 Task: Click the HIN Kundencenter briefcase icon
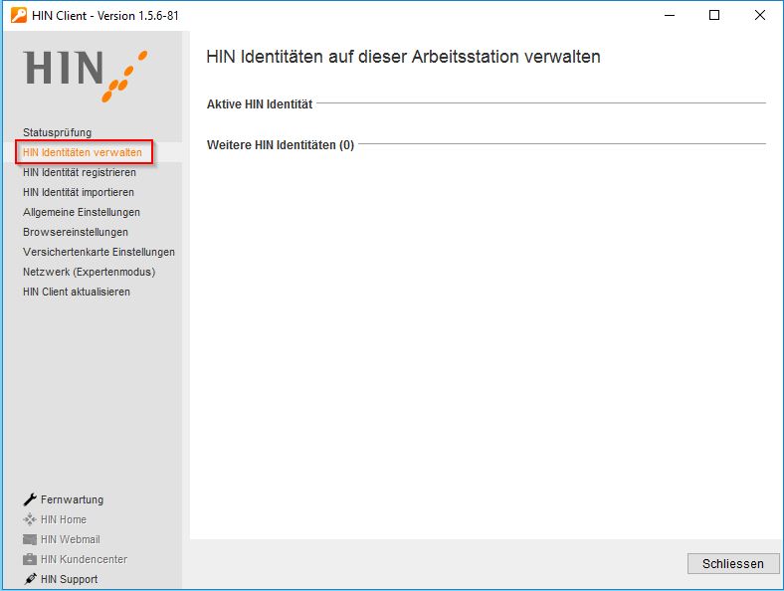click(30, 559)
